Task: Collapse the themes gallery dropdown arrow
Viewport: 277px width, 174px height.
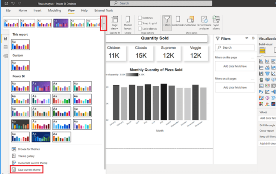Action: coord(104,23)
